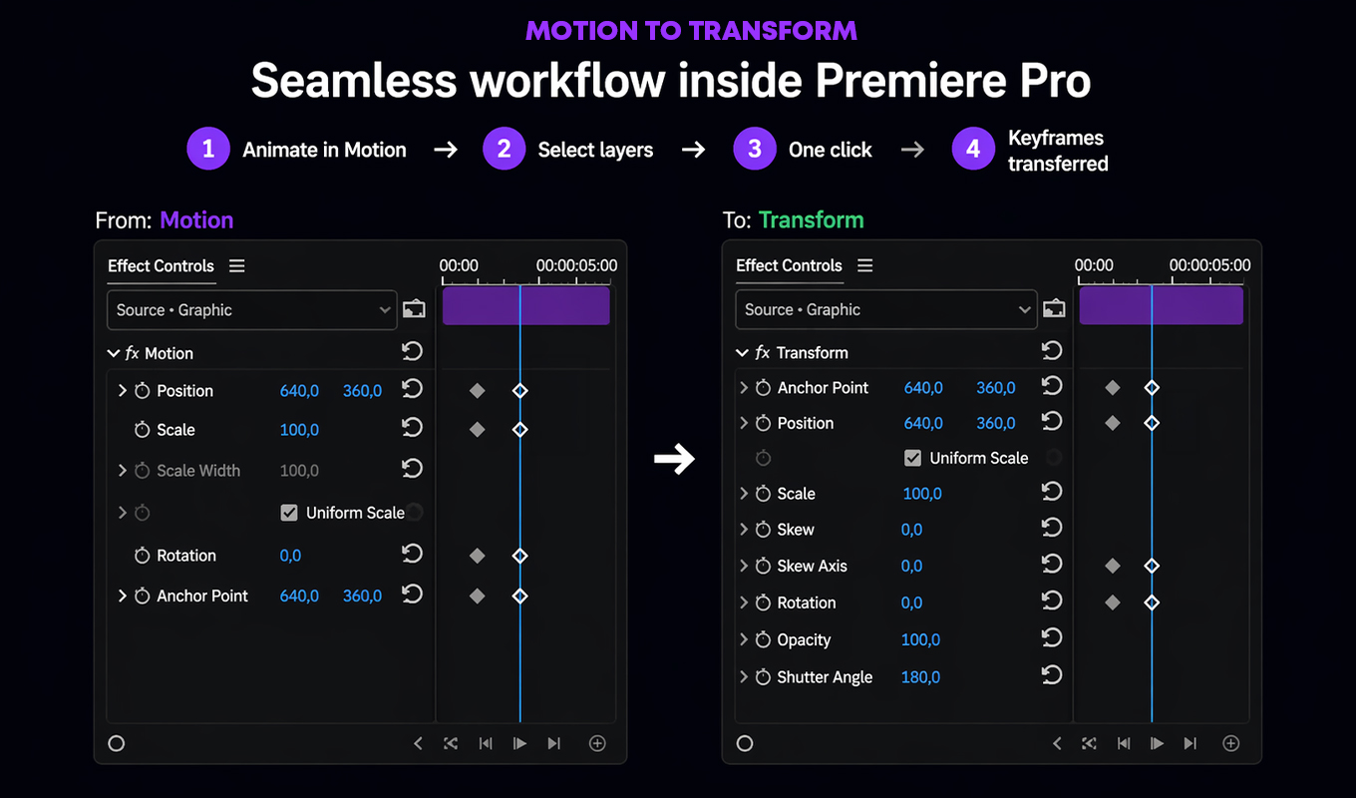Select white Anchor Point keyframe in Transform timeline
Screen dimensions: 1356x798
[1152, 387]
